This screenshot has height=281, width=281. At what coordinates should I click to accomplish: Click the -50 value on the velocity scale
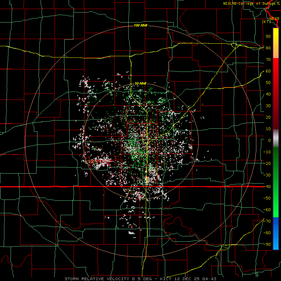[x=267, y=198]
